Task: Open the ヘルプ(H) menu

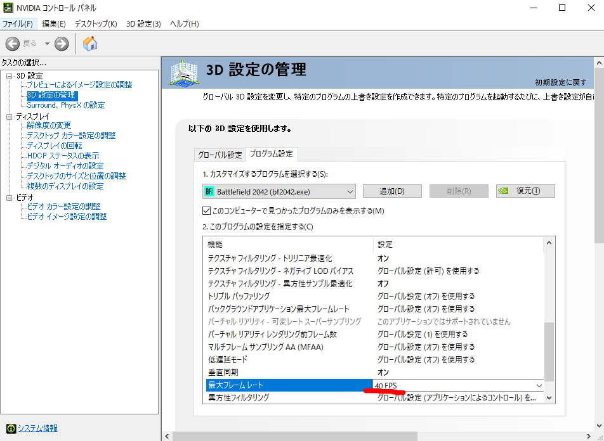Action: point(185,24)
